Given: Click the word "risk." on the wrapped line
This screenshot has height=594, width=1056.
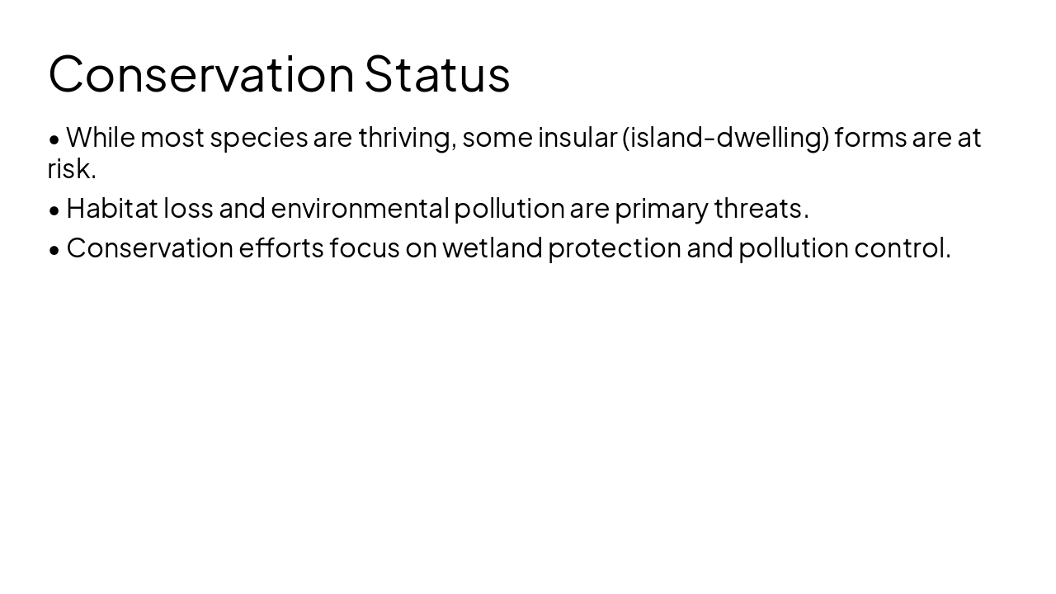Looking at the screenshot, I should click(72, 169).
